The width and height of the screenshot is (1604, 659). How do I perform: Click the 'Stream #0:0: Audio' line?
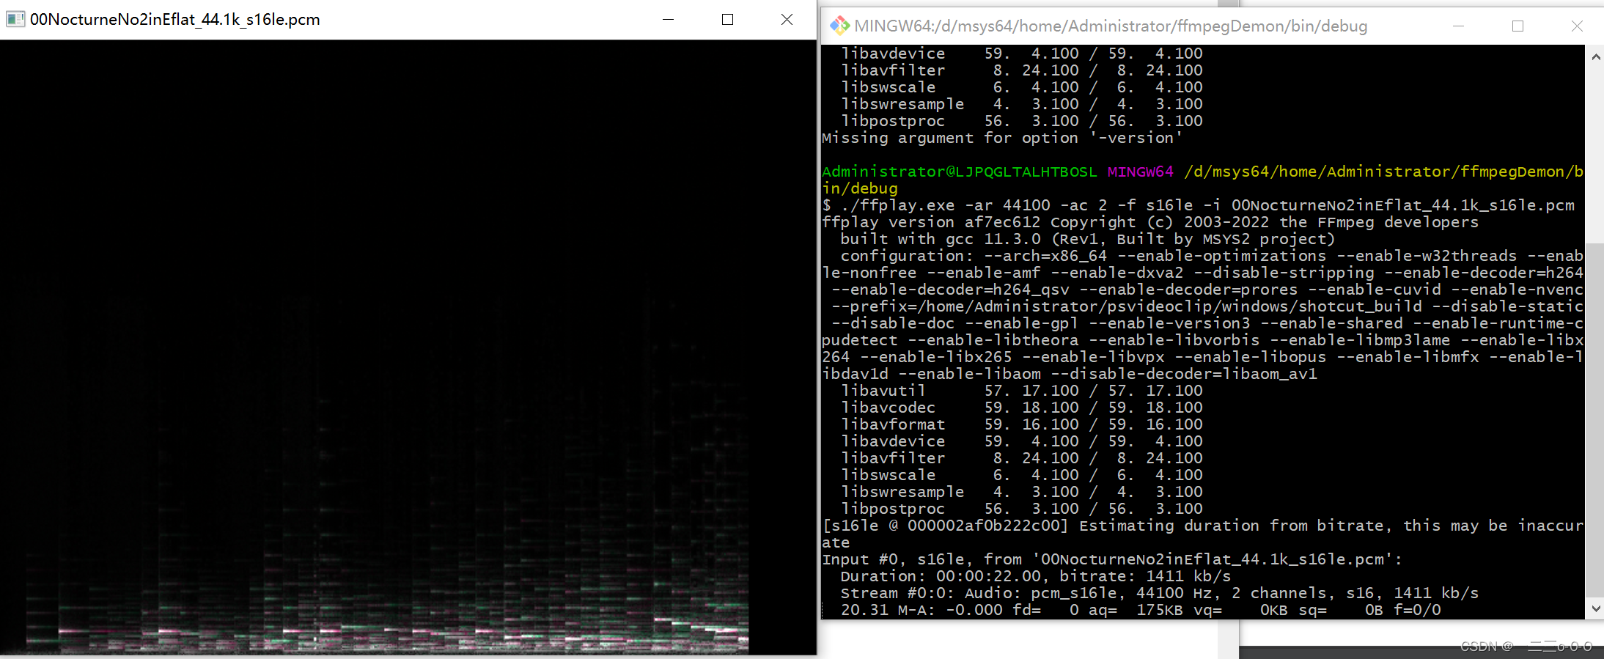tap(1160, 593)
